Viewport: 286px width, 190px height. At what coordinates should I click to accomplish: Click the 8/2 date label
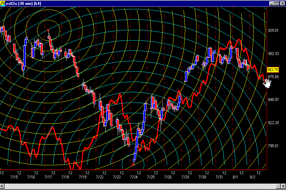(253, 177)
